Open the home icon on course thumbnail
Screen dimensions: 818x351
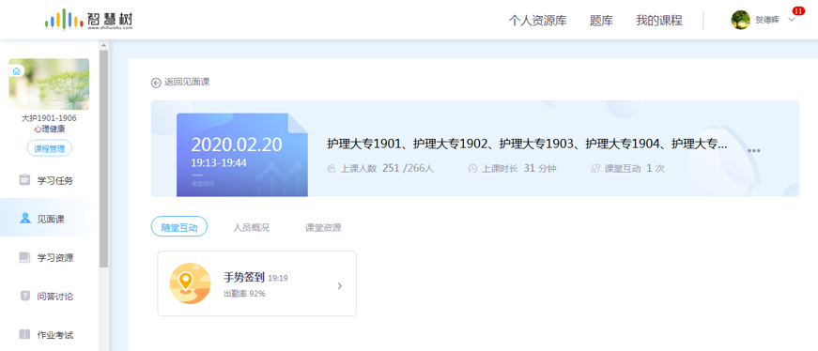[x=17, y=71]
